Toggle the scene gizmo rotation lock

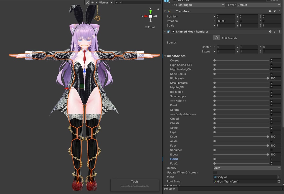(x=158, y=9)
